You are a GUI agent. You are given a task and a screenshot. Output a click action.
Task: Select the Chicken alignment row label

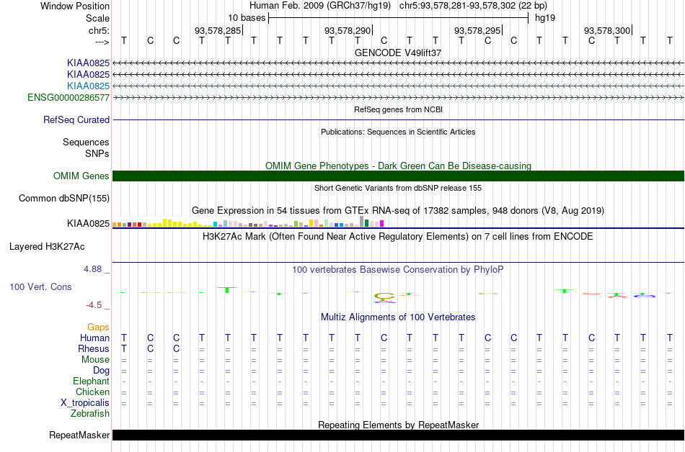pyautogui.click(x=92, y=392)
